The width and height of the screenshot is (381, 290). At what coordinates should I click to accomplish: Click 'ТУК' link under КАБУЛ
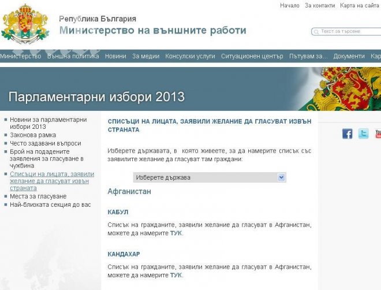176,233
